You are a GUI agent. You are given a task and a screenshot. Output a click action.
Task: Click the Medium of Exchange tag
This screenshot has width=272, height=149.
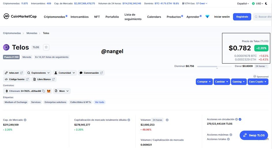point(16,102)
